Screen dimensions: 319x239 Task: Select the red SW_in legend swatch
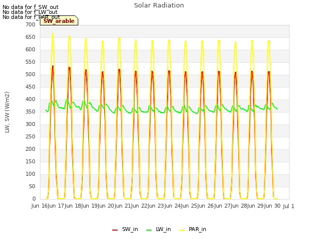coord(115,230)
